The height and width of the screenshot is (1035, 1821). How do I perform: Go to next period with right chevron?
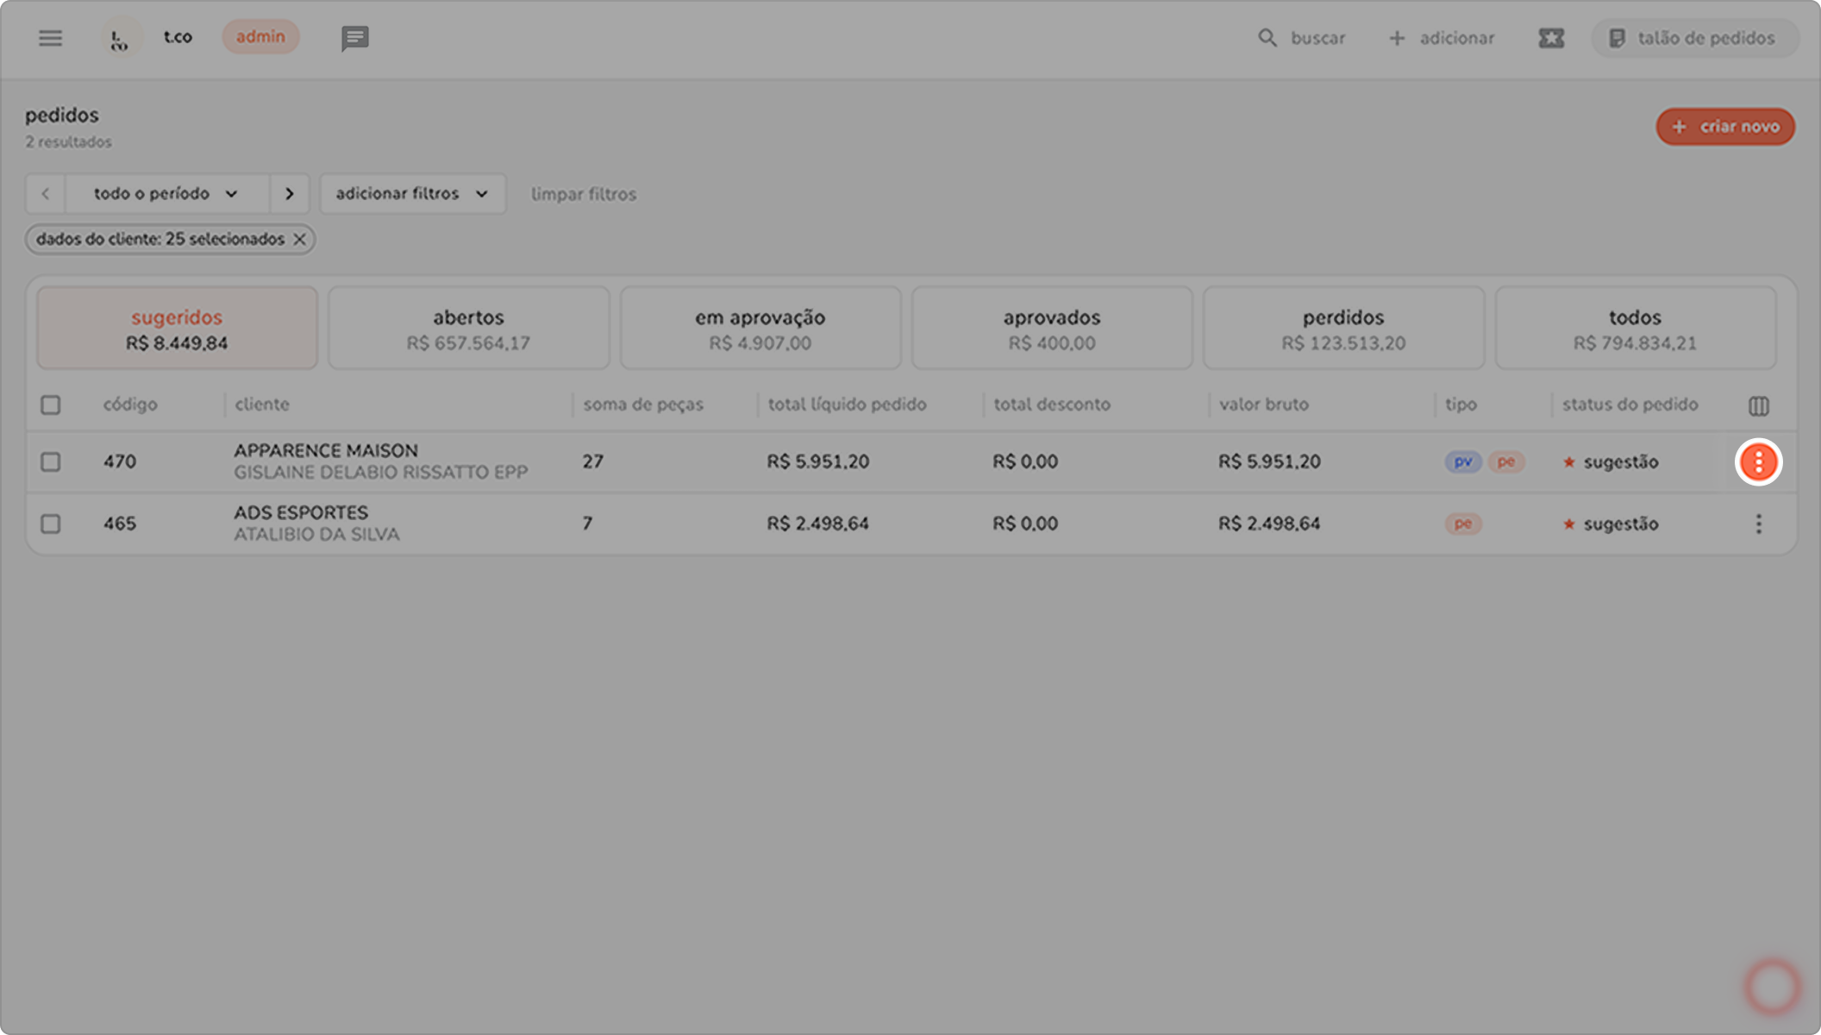(289, 194)
